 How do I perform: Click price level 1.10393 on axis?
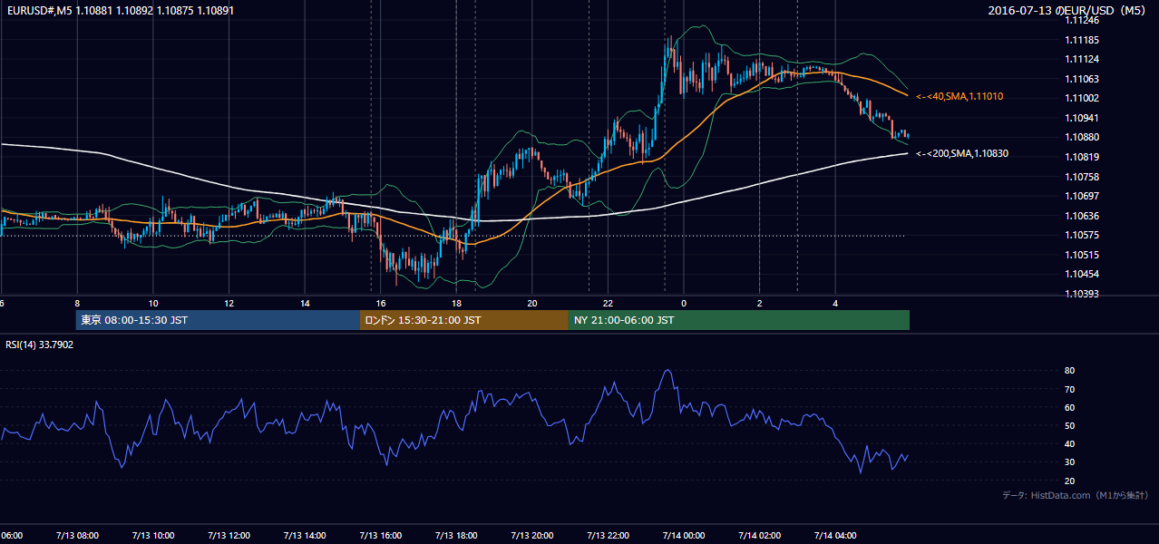1082,294
